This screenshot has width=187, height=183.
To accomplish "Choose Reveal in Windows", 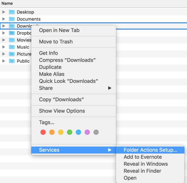I will coord(150,164).
